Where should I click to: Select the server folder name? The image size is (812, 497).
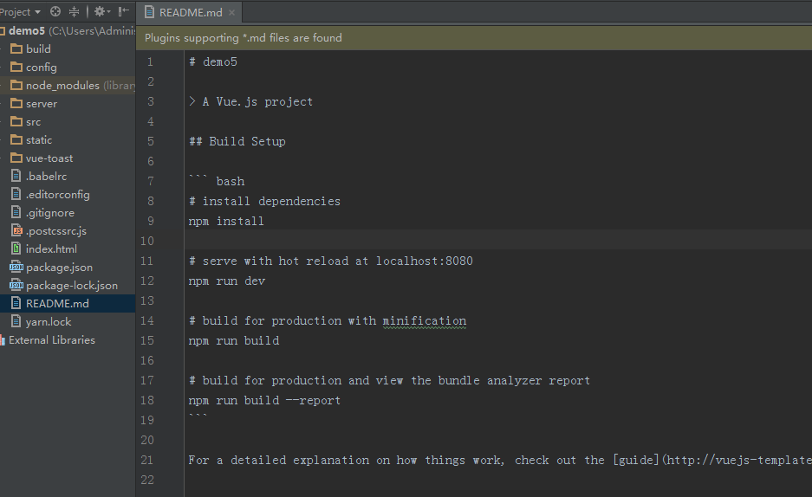[42, 103]
